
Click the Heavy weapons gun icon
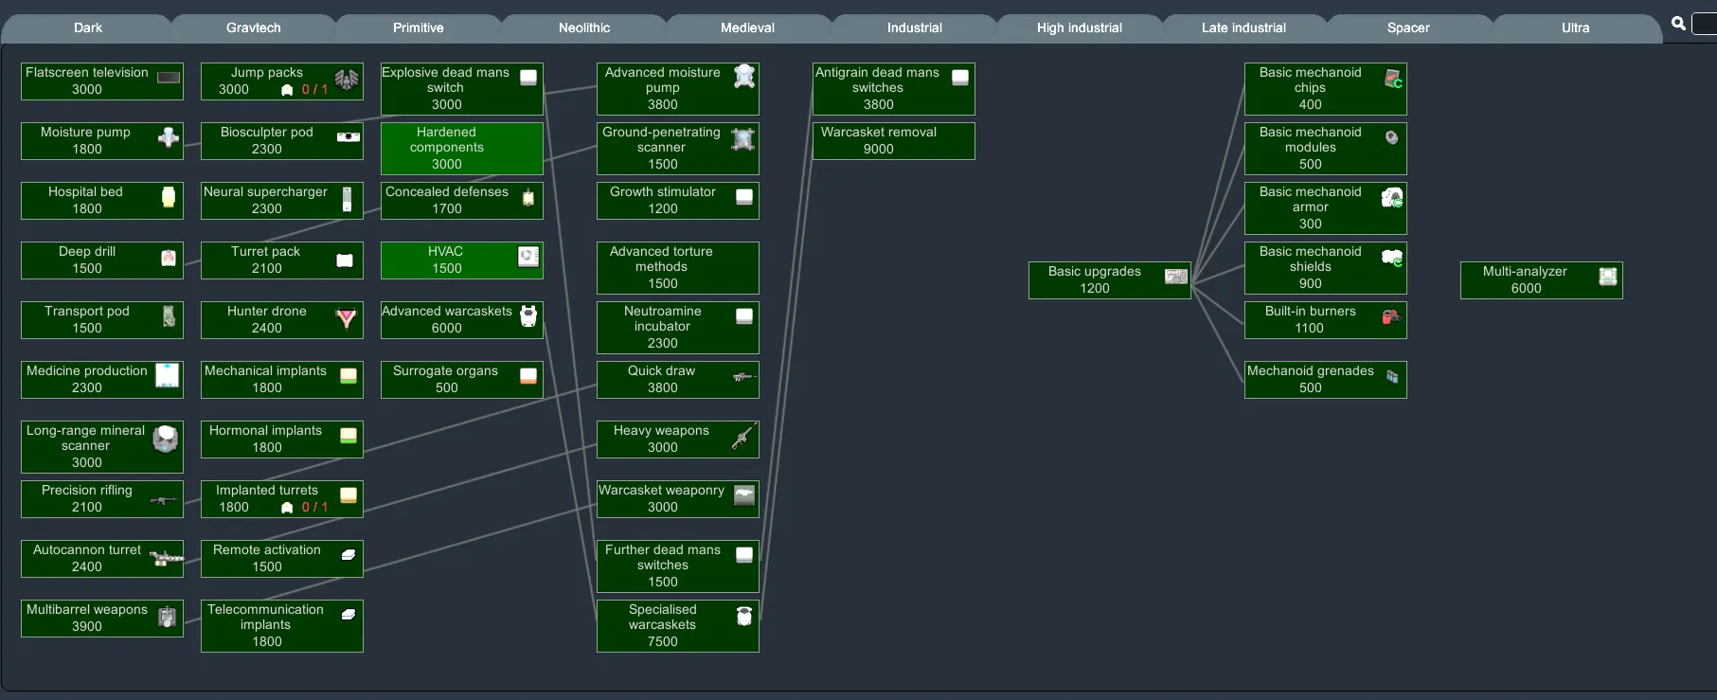744,438
